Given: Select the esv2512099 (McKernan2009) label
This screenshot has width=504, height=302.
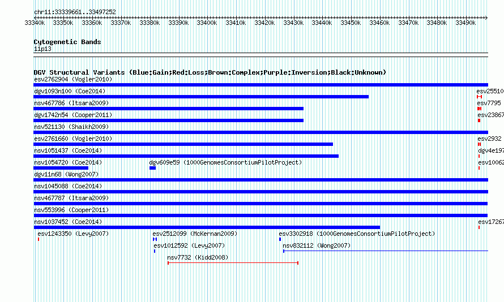Looking at the screenshot, I should coord(195,234).
